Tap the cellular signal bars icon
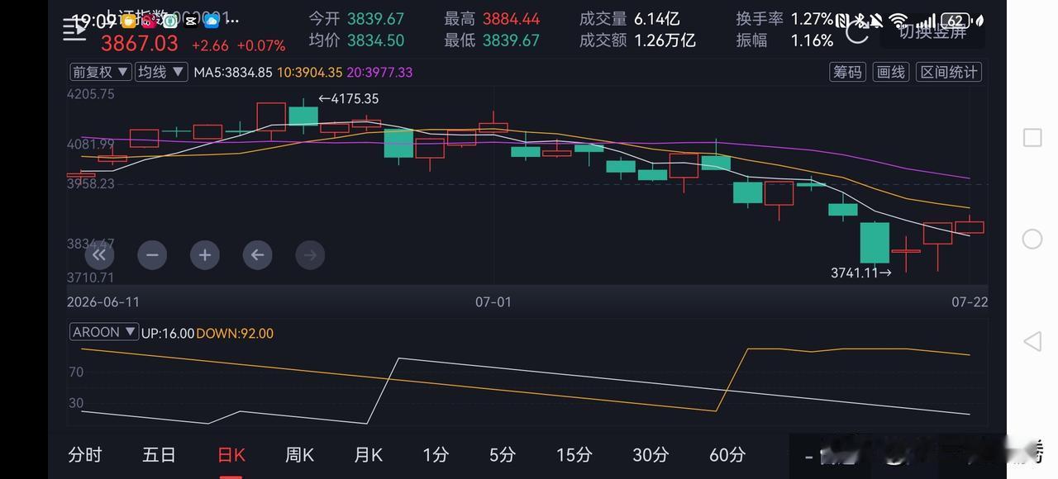The width and height of the screenshot is (1058, 479). 927,21
